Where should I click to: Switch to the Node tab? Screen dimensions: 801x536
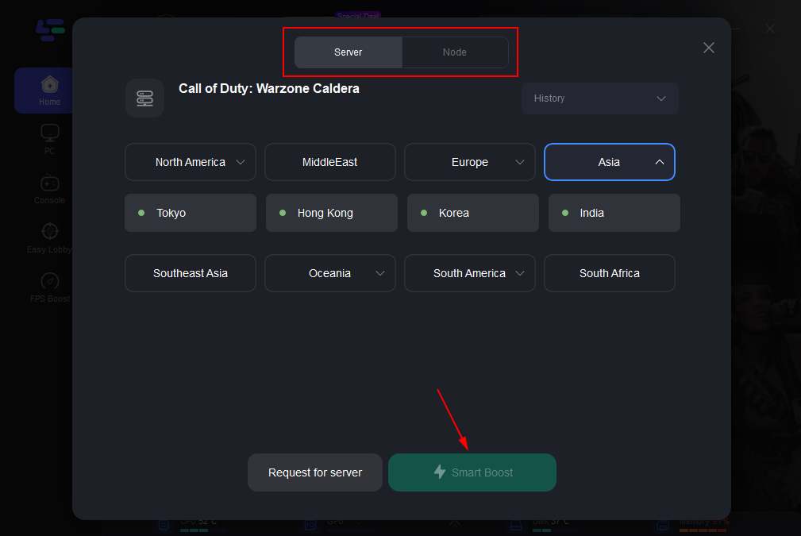[x=455, y=52]
